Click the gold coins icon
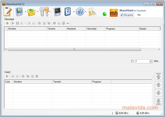165x117 pixels. click(x=92, y=12)
